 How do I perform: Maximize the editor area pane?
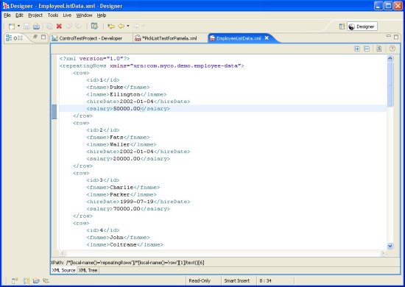pos(396,37)
